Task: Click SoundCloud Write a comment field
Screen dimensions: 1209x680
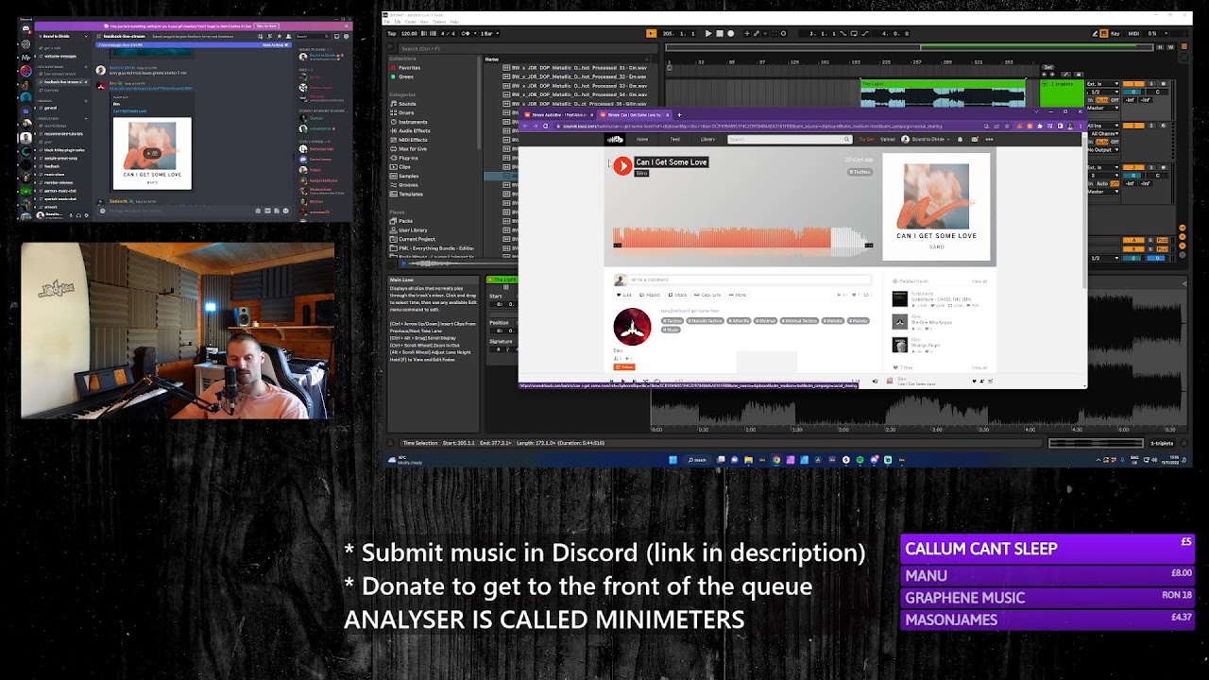Action: coord(749,280)
